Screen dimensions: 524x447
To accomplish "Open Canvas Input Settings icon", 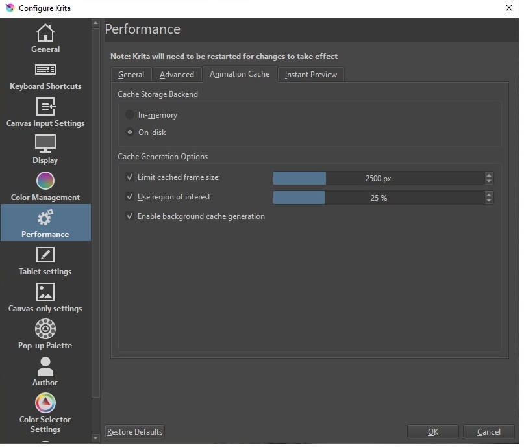I will coord(45,107).
